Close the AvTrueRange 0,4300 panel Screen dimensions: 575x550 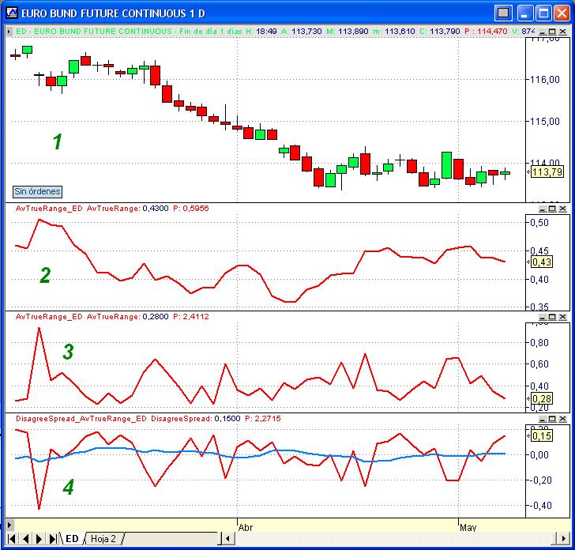point(562,209)
